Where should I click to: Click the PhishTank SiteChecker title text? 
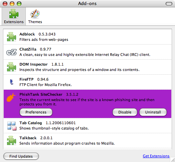[41, 94]
